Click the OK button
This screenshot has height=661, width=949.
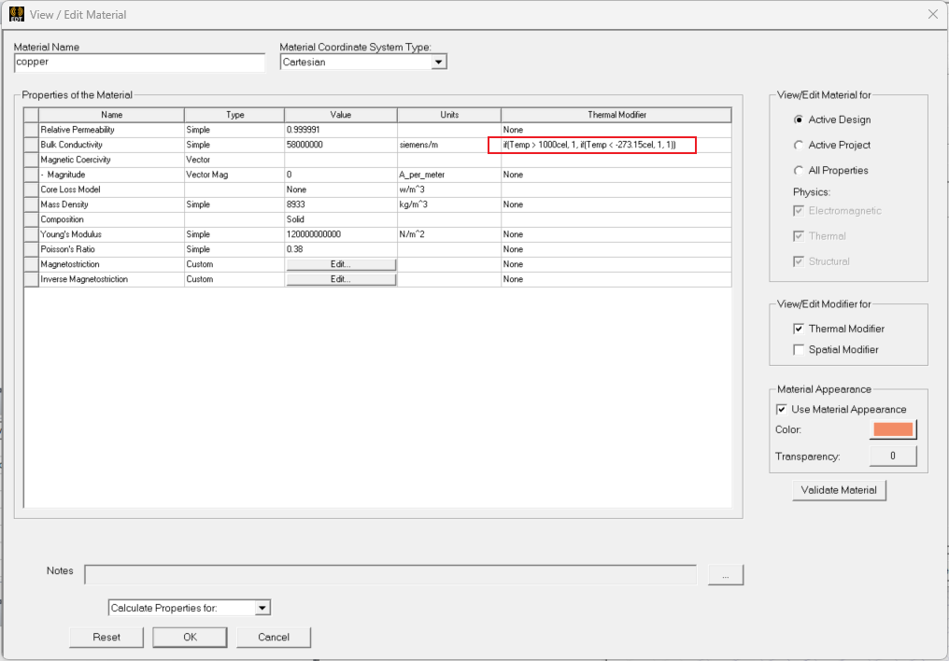(190, 637)
